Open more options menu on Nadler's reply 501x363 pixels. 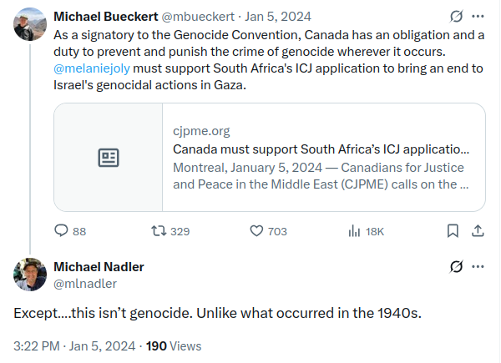[478, 266]
